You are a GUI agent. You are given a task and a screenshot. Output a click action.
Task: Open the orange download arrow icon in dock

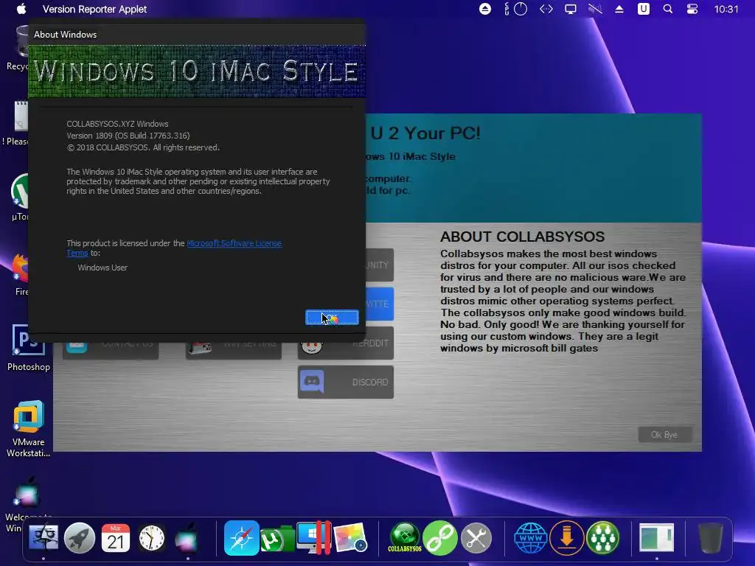[x=567, y=537]
